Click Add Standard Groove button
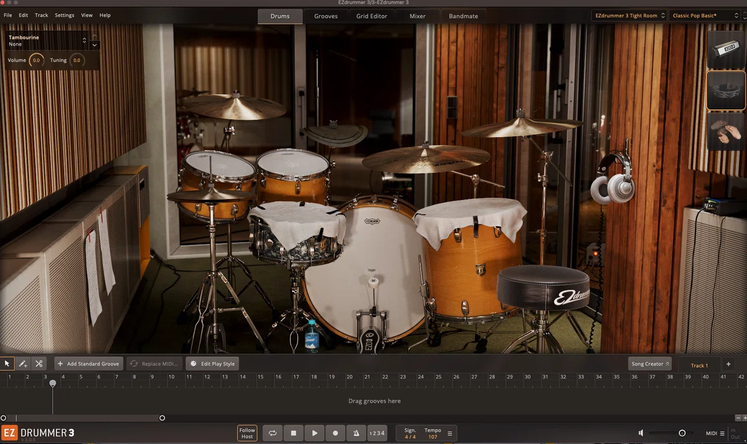The image size is (747, 444). tap(88, 364)
